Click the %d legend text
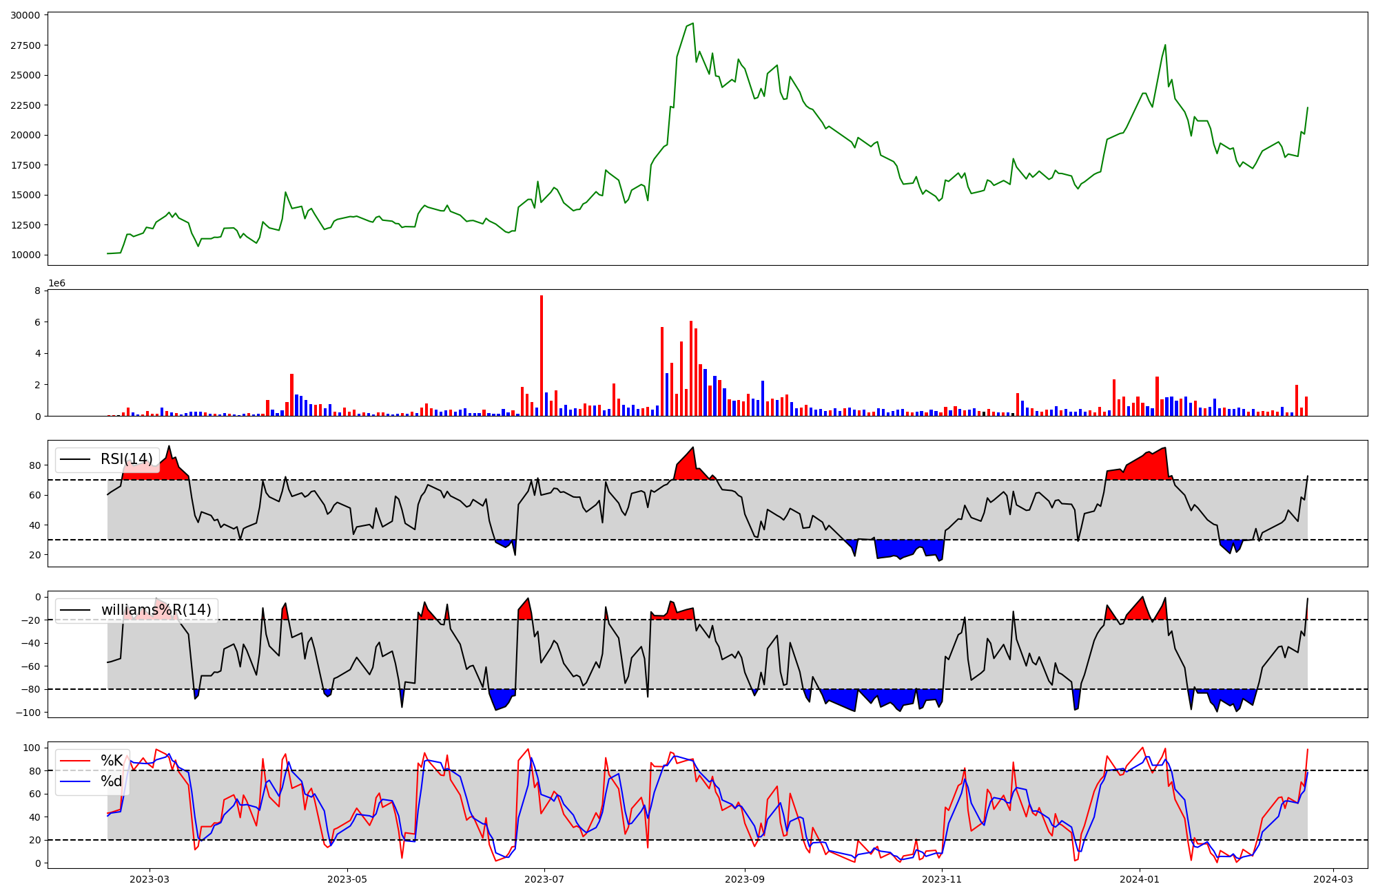The image size is (1378, 895). click(112, 781)
